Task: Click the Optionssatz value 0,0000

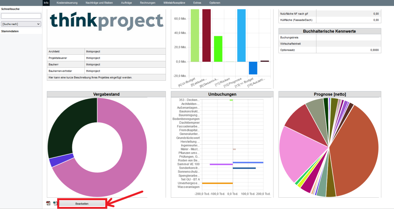Action: [374, 50]
